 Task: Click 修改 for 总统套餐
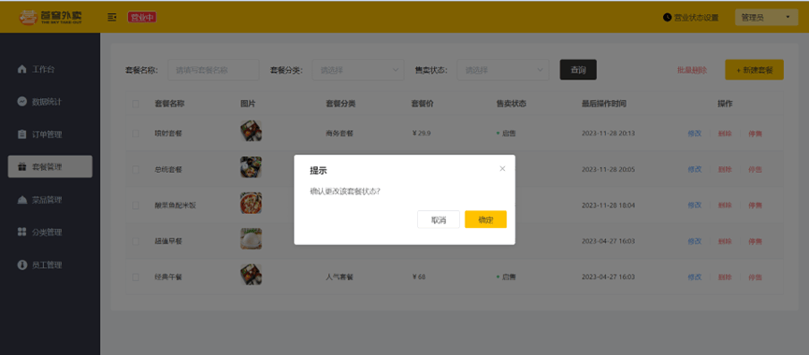click(x=695, y=169)
